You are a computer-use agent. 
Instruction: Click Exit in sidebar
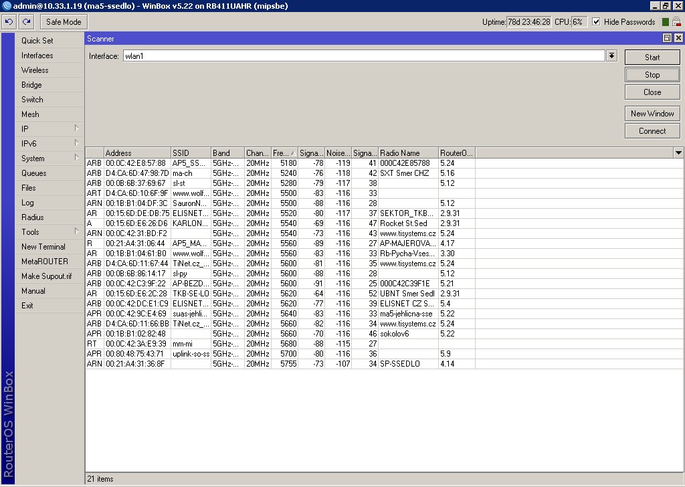(50, 305)
